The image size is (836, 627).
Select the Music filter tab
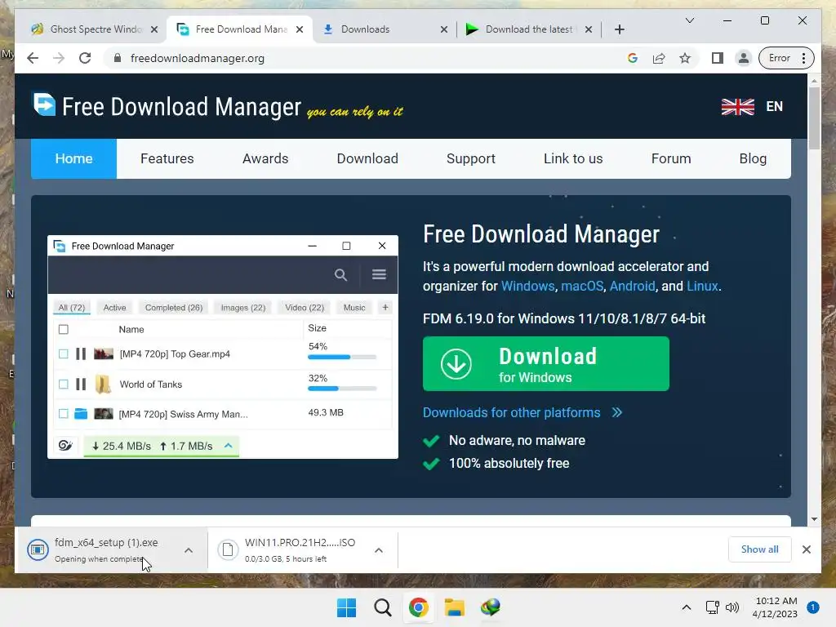354,308
